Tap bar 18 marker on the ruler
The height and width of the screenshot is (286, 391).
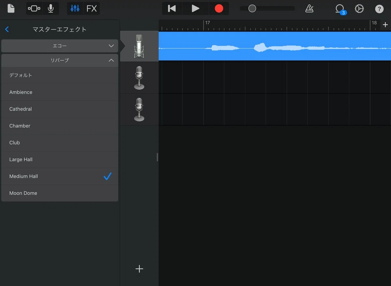click(374, 23)
